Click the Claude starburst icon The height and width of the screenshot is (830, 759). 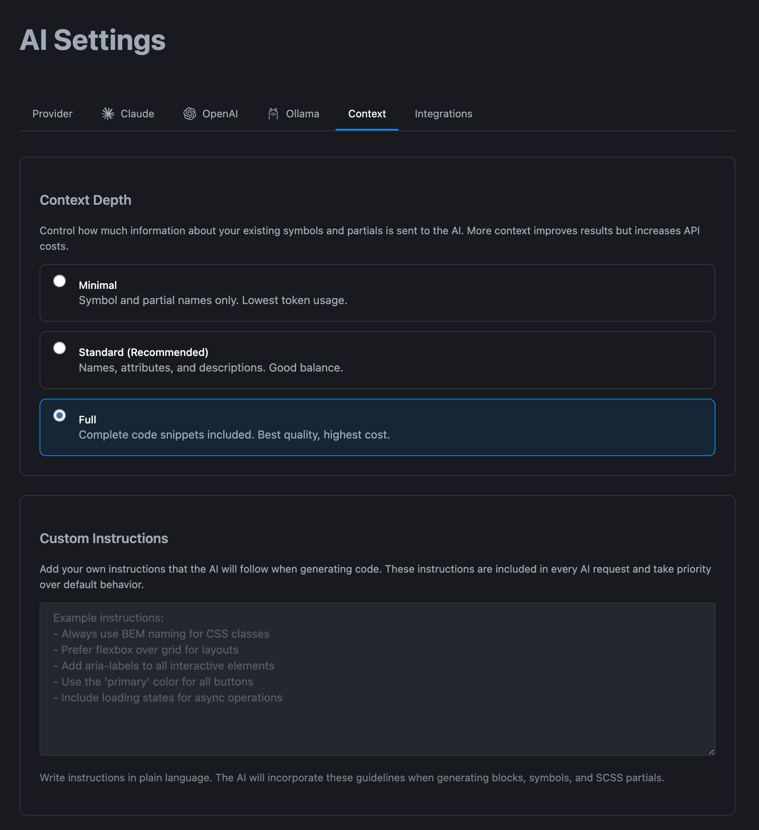107,114
